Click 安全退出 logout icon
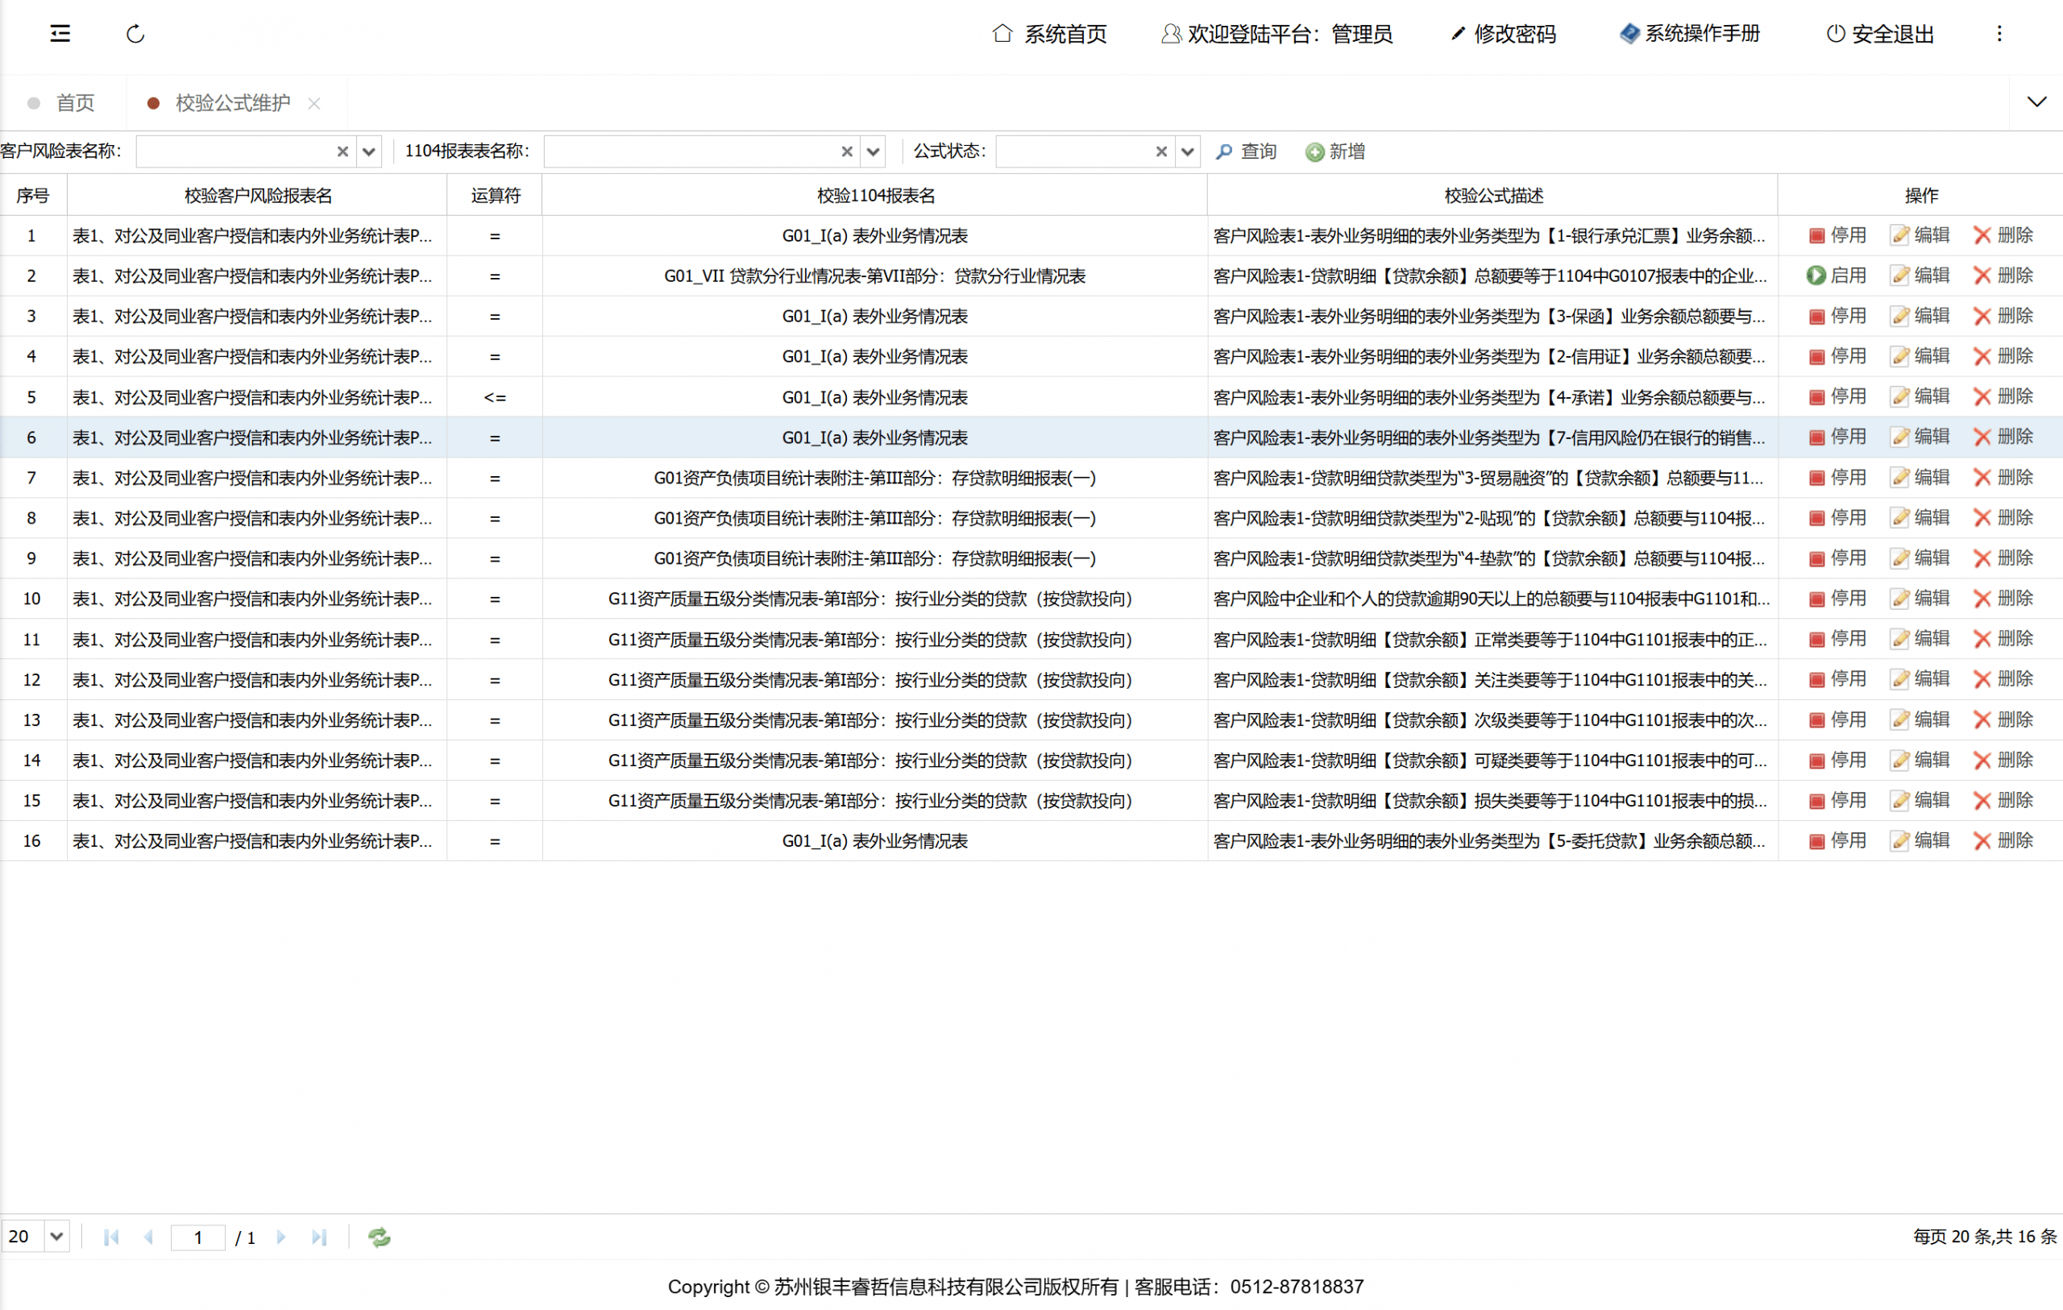This screenshot has width=2063, height=1310. coord(1835,33)
